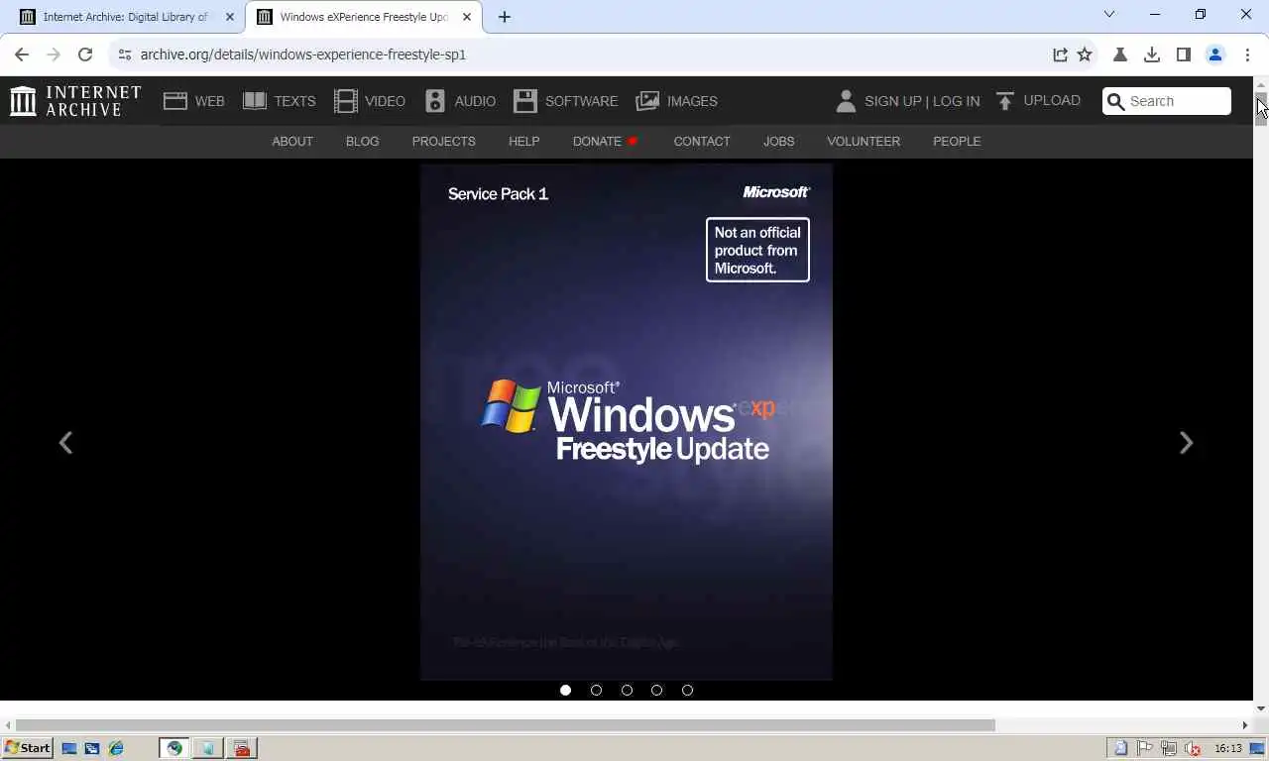Open the Windows Start menu

(28, 748)
